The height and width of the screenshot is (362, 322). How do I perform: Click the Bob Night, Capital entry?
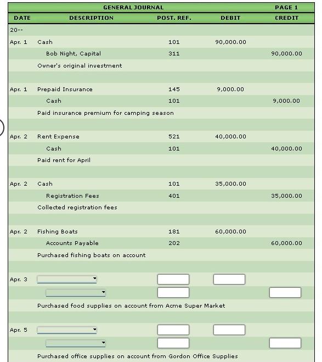(x=74, y=54)
